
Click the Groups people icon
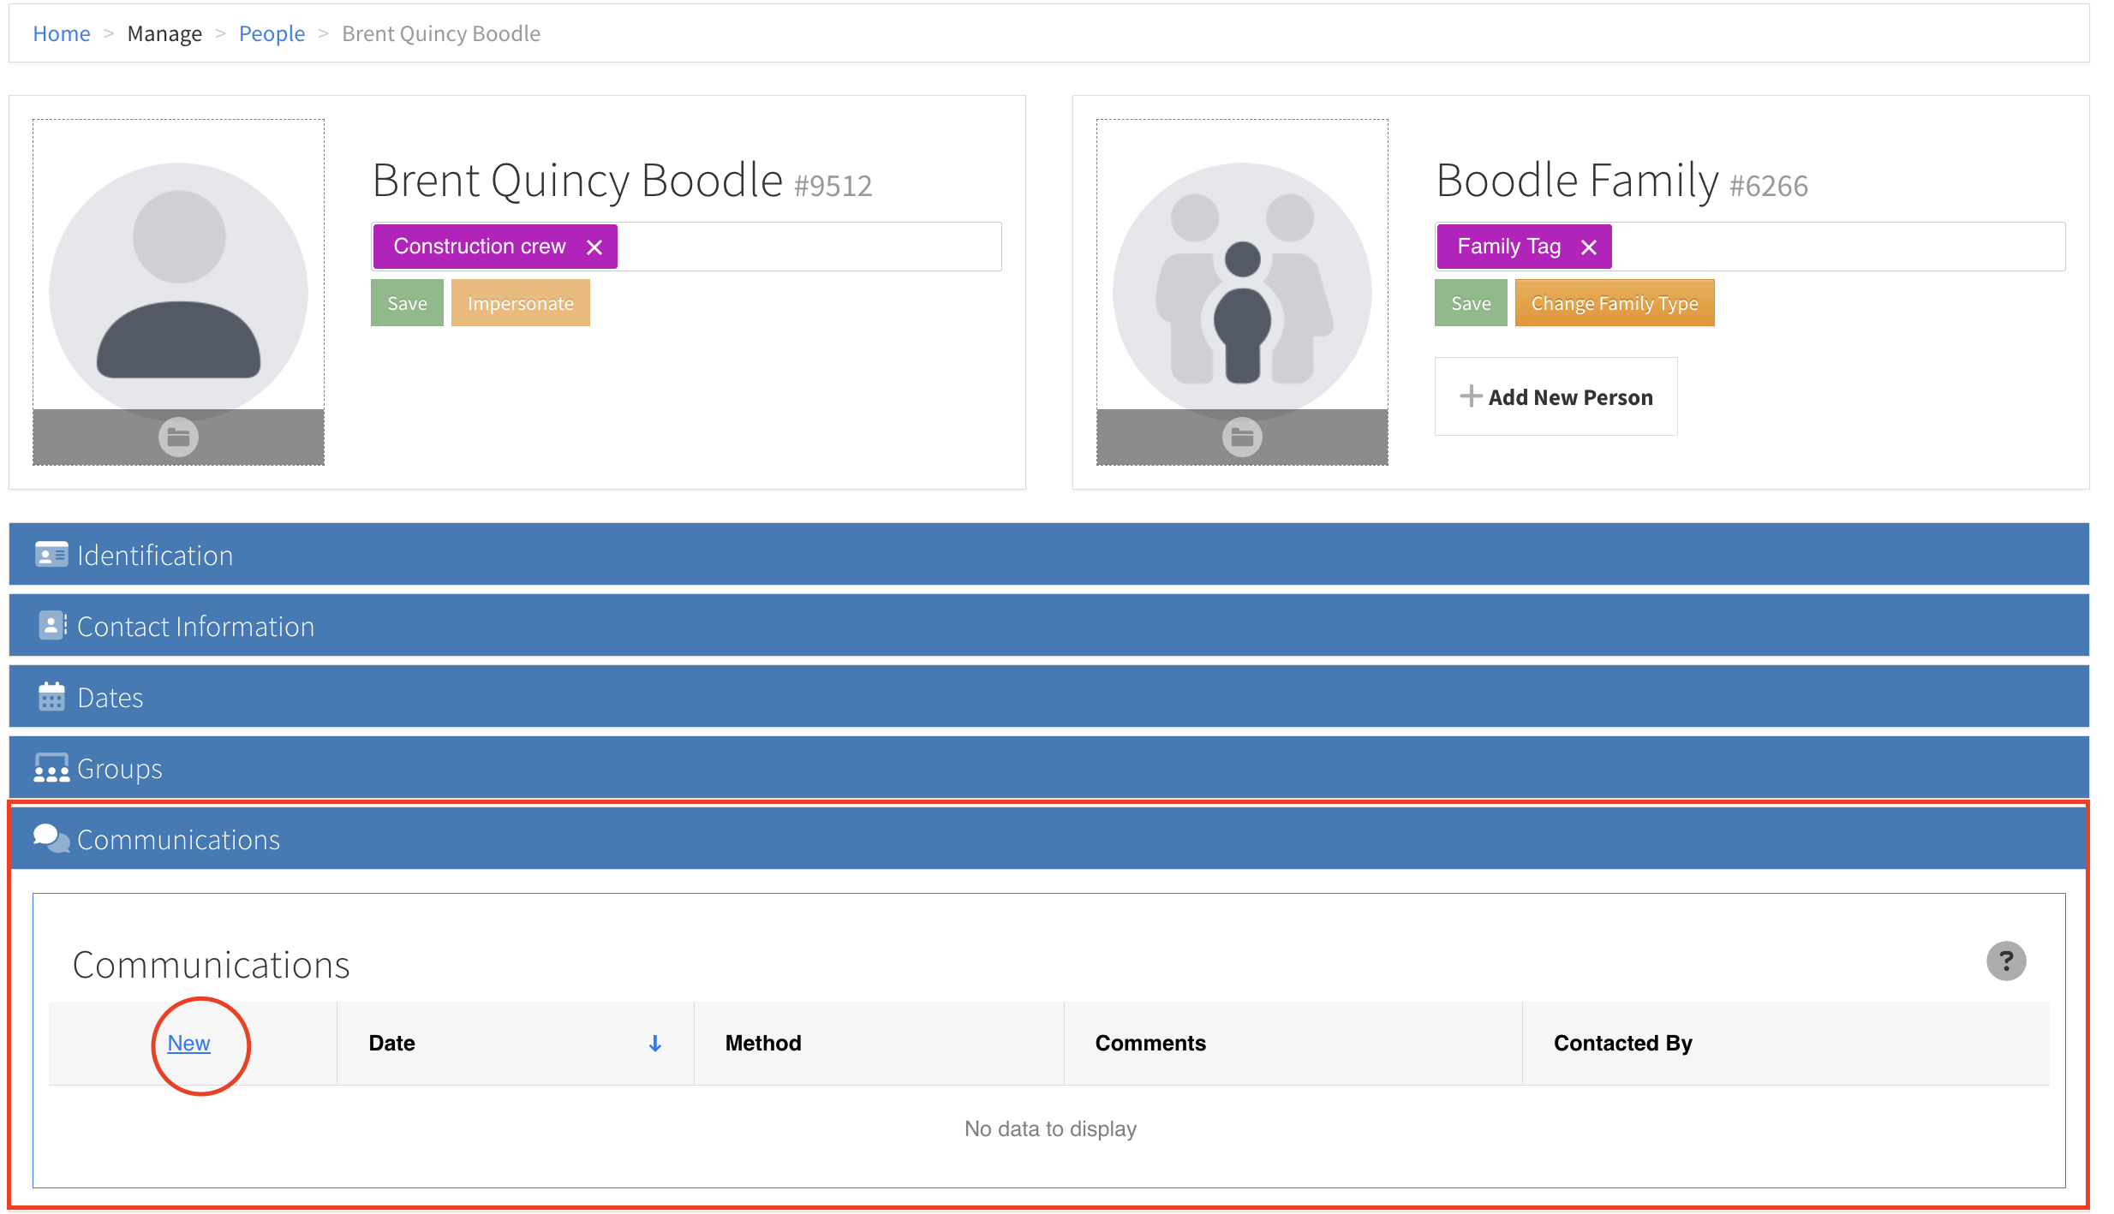pyautogui.click(x=51, y=769)
